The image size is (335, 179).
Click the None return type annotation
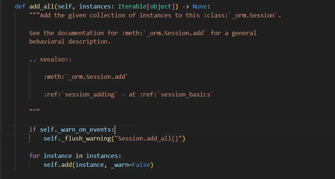(199, 7)
